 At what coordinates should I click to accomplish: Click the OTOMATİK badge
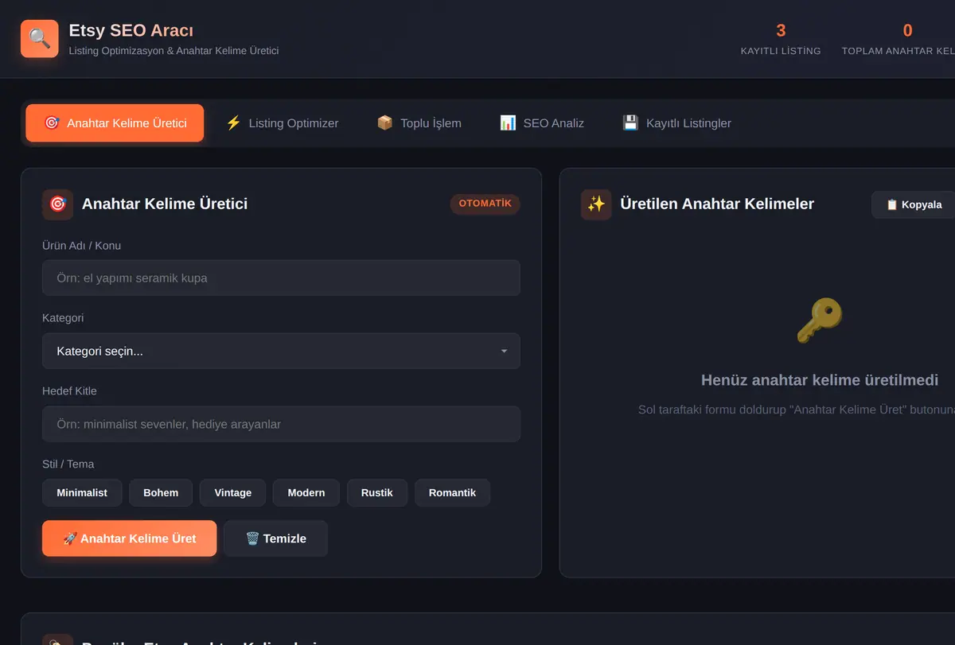(485, 204)
